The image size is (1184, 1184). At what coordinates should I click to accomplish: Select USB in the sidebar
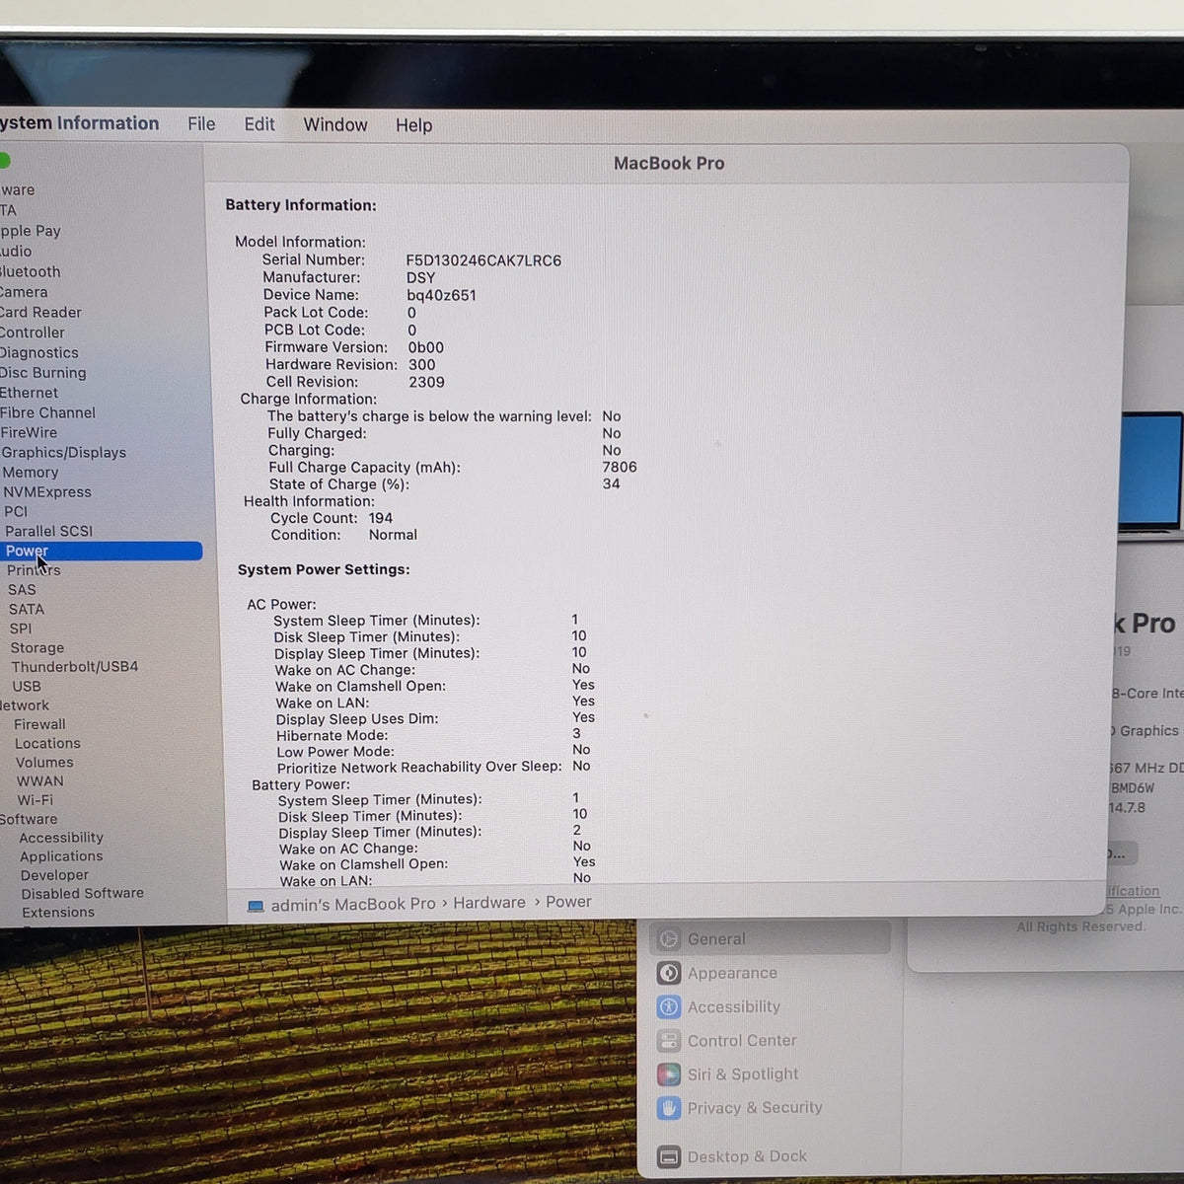click(27, 687)
